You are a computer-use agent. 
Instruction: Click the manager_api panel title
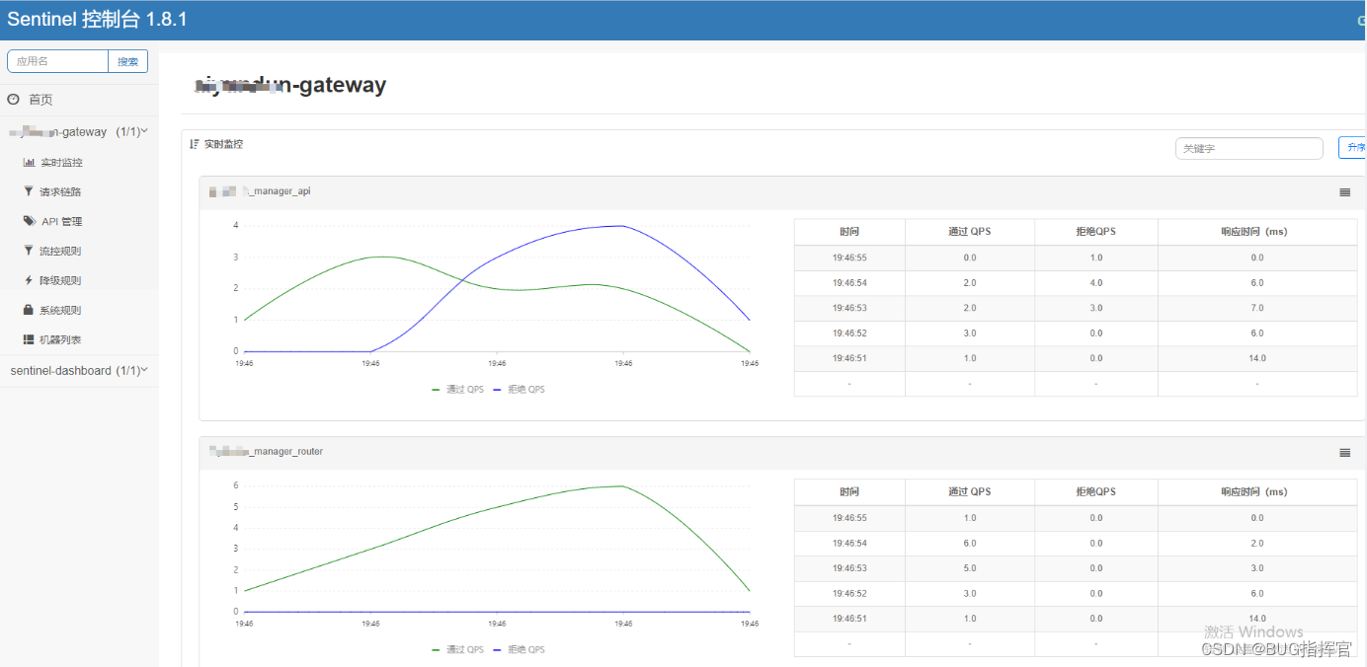coord(260,191)
